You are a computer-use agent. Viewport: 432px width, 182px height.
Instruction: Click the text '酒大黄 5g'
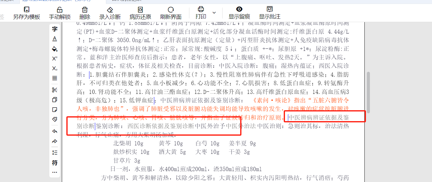[x=172, y=152]
